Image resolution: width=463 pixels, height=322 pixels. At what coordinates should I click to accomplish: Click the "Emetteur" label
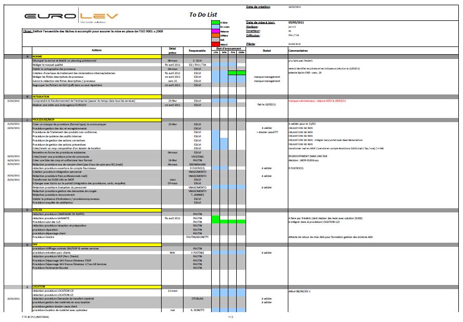click(x=253, y=31)
